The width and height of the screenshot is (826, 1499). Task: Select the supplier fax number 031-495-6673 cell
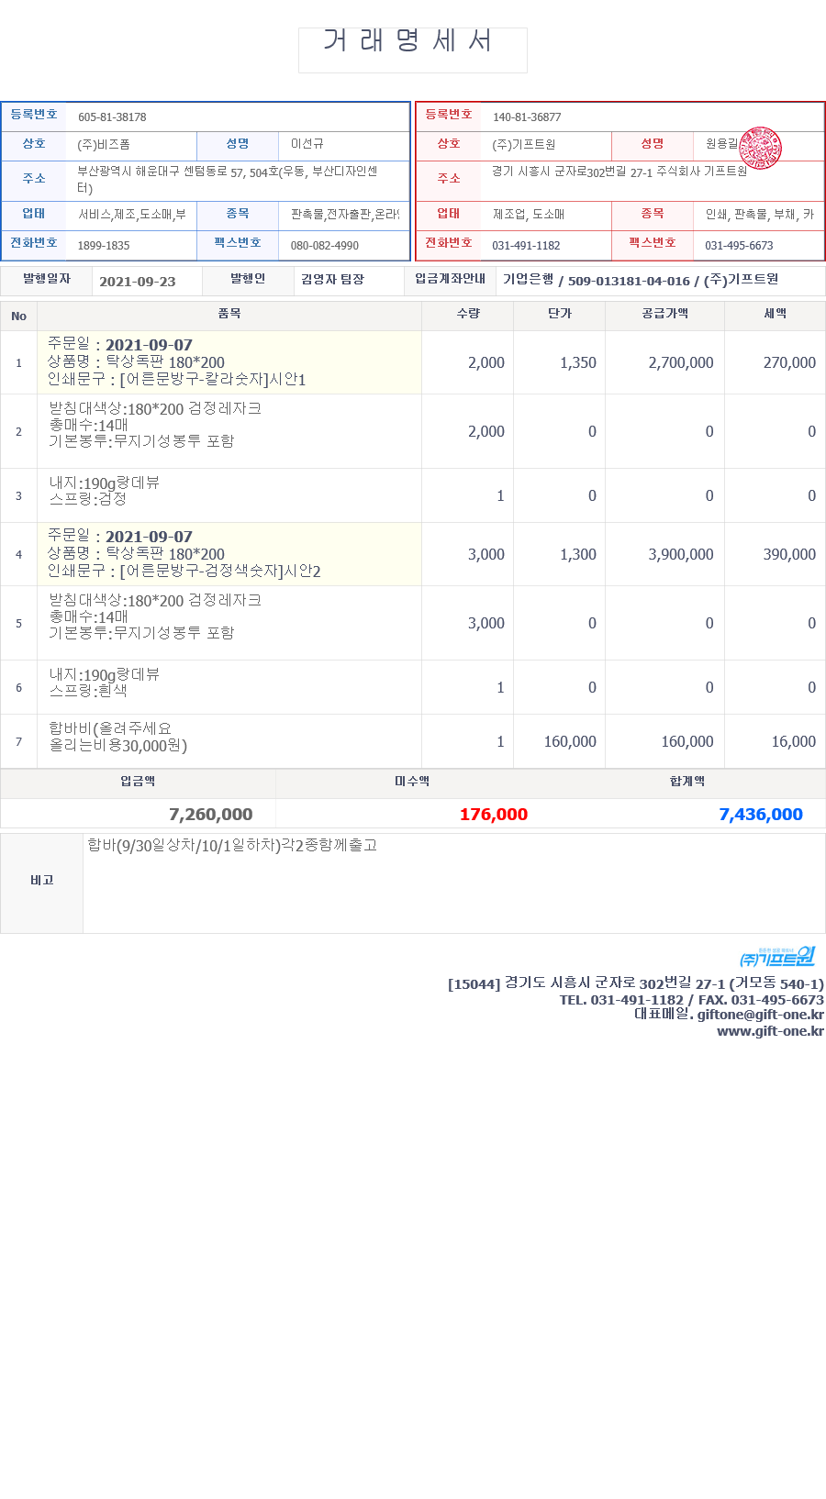click(x=739, y=246)
